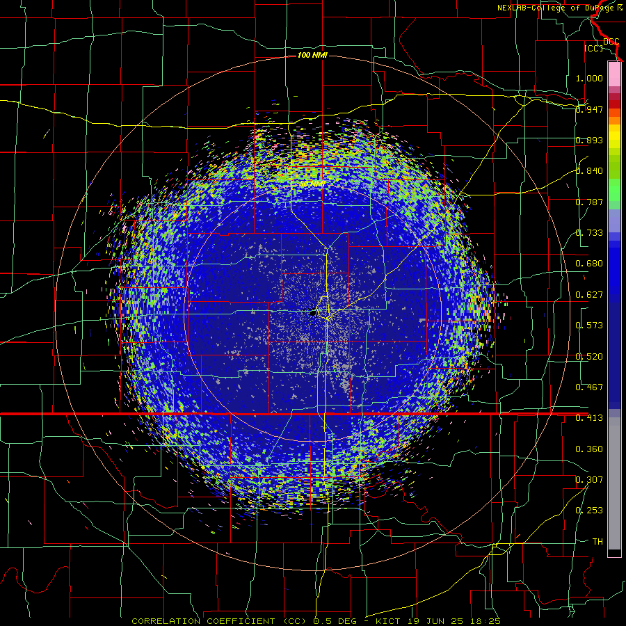
Task: Click the 0.733 scale value
Action: (x=589, y=233)
